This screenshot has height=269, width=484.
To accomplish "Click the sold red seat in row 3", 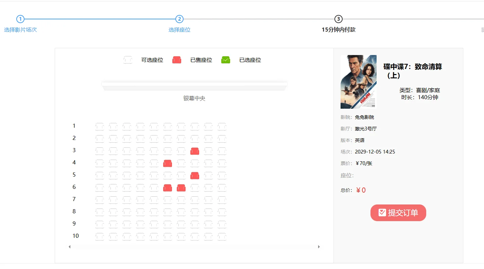I will 195,151.
